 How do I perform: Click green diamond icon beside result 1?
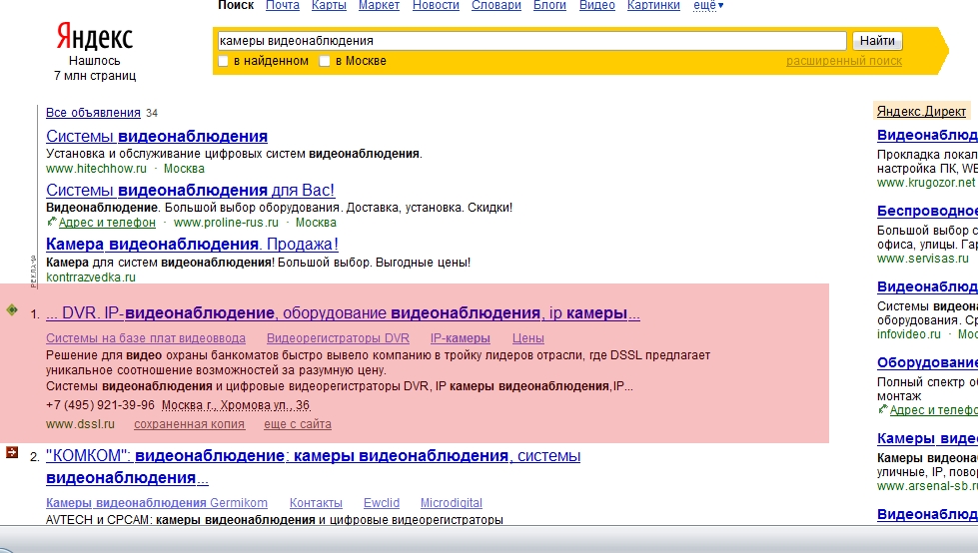12,309
